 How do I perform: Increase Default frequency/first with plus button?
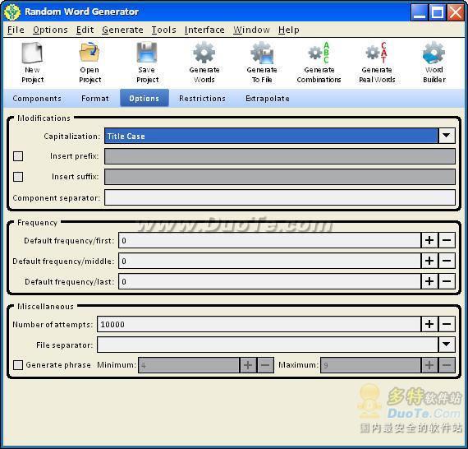point(429,240)
